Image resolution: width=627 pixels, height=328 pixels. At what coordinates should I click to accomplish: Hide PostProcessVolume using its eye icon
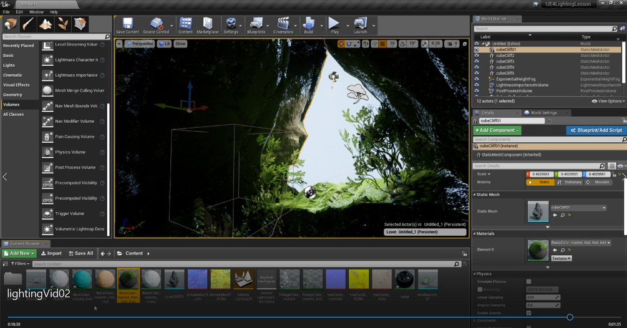click(477, 90)
